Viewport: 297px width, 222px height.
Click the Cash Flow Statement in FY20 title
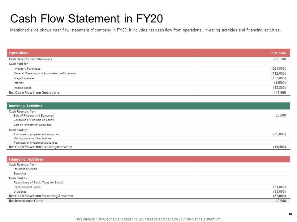[x=87, y=18]
